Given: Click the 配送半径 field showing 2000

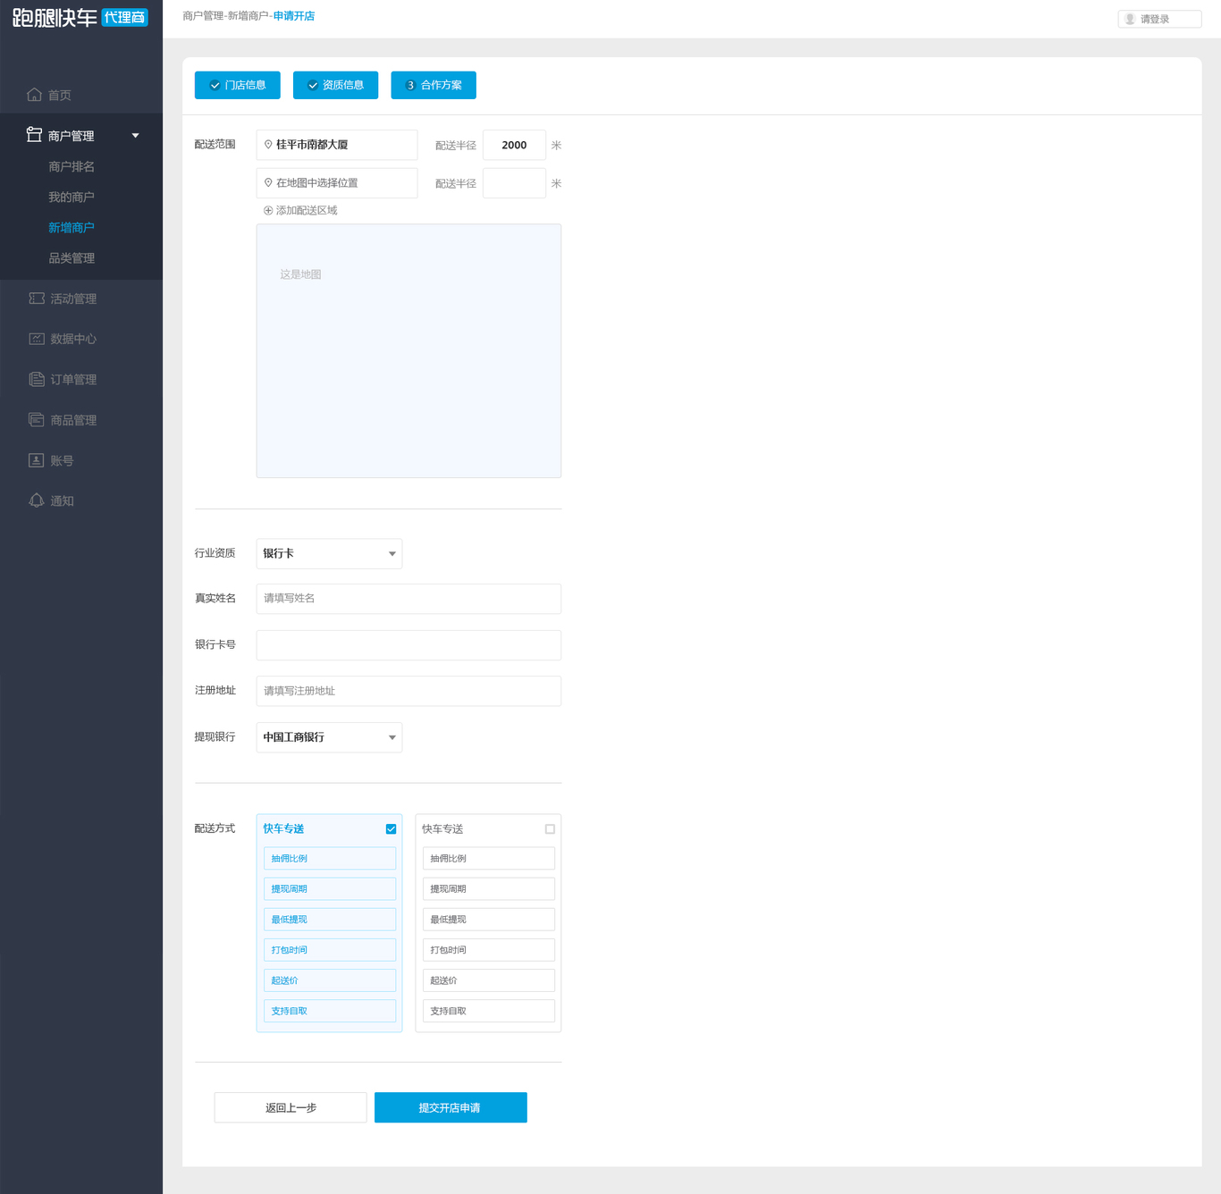Looking at the screenshot, I should pos(514,145).
